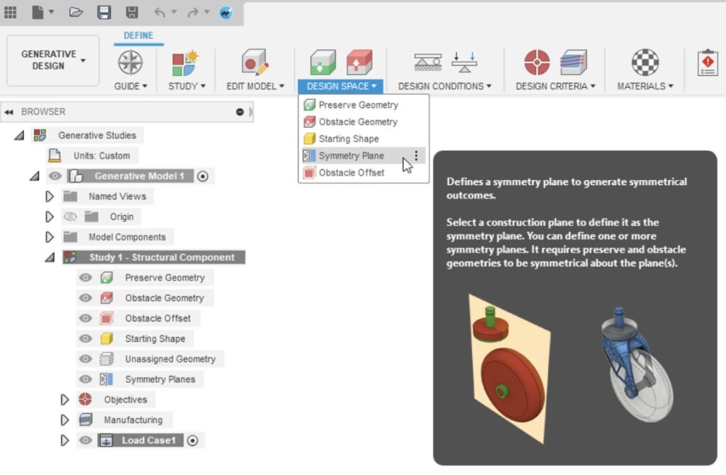The height and width of the screenshot is (475, 726).
Task: Open the Design Space dropdown
Action: click(340, 85)
